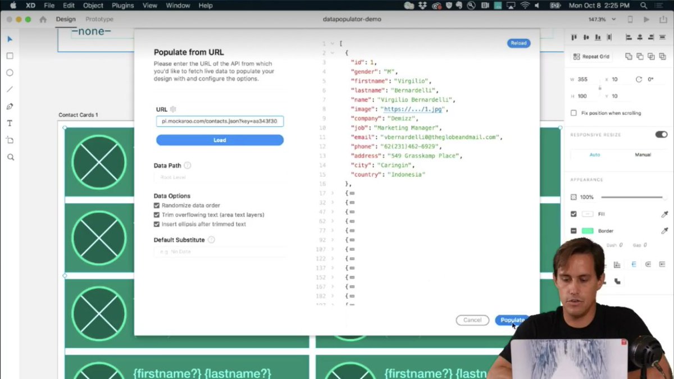The width and height of the screenshot is (674, 379).
Task: Expand the folded object at line 62
Action: pos(333,221)
